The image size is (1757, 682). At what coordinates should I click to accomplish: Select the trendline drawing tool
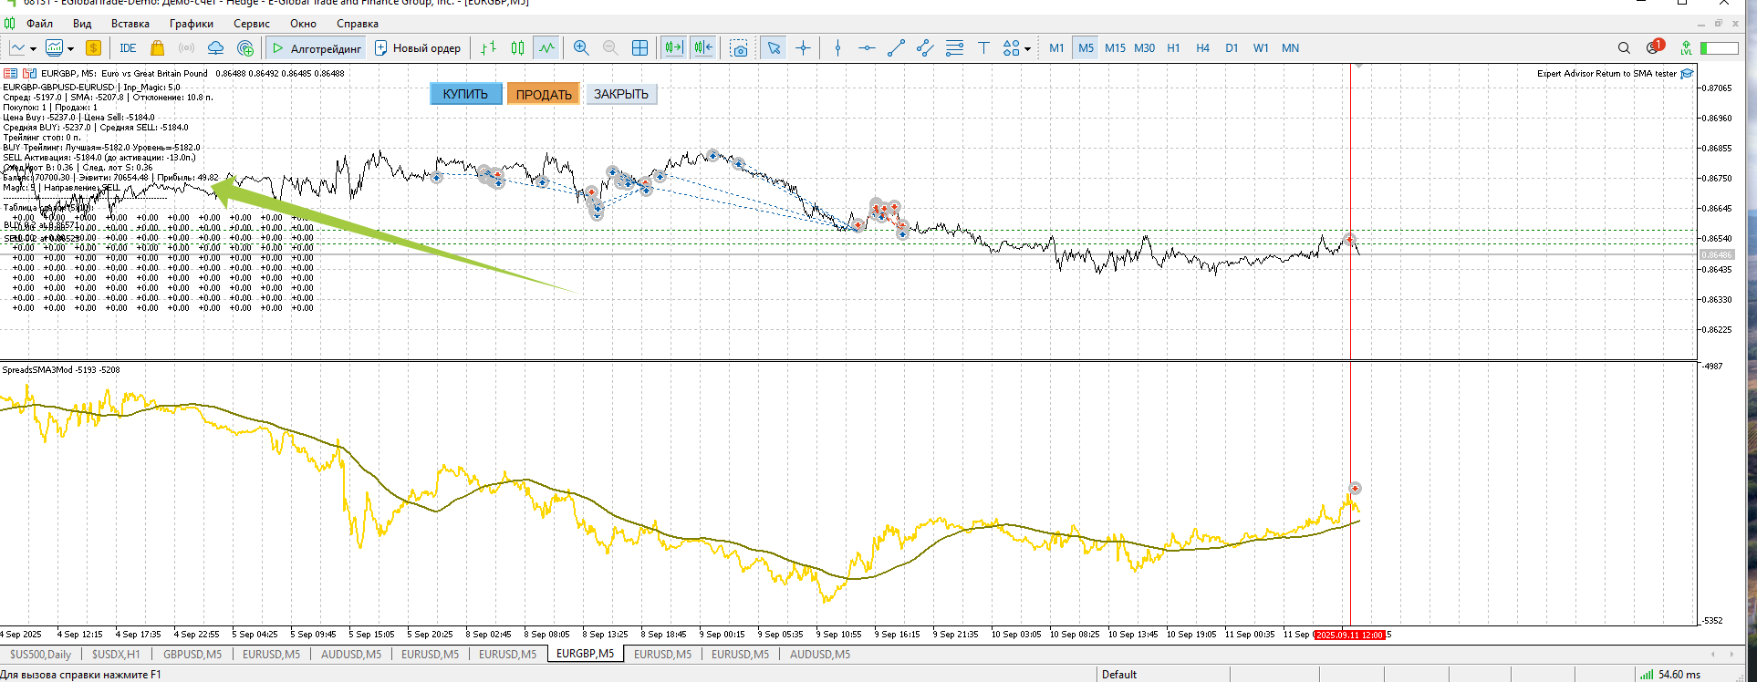pyautogui.click(x=896, y=48)
